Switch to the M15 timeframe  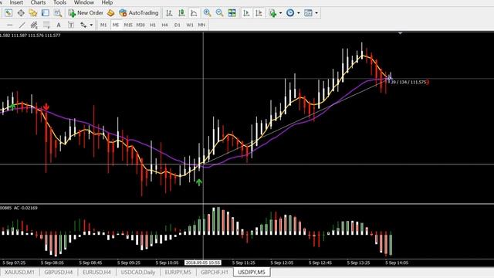[128, 25]
